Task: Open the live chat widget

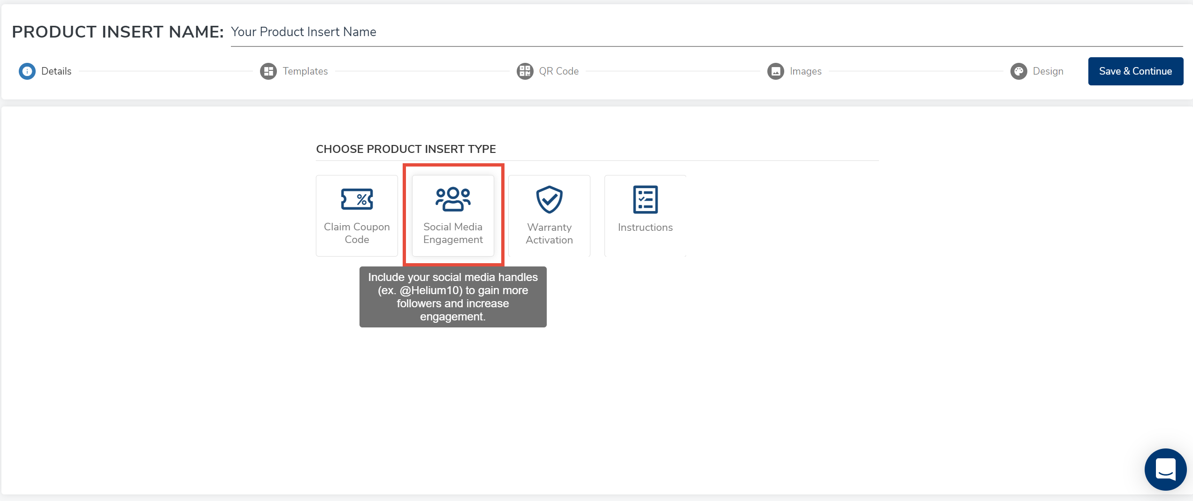Action: click(1165, 469)
